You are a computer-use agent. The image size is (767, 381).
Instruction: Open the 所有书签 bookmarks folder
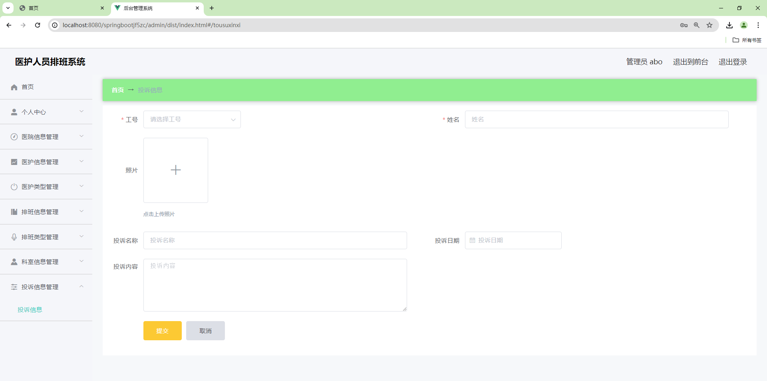(747, 40)
